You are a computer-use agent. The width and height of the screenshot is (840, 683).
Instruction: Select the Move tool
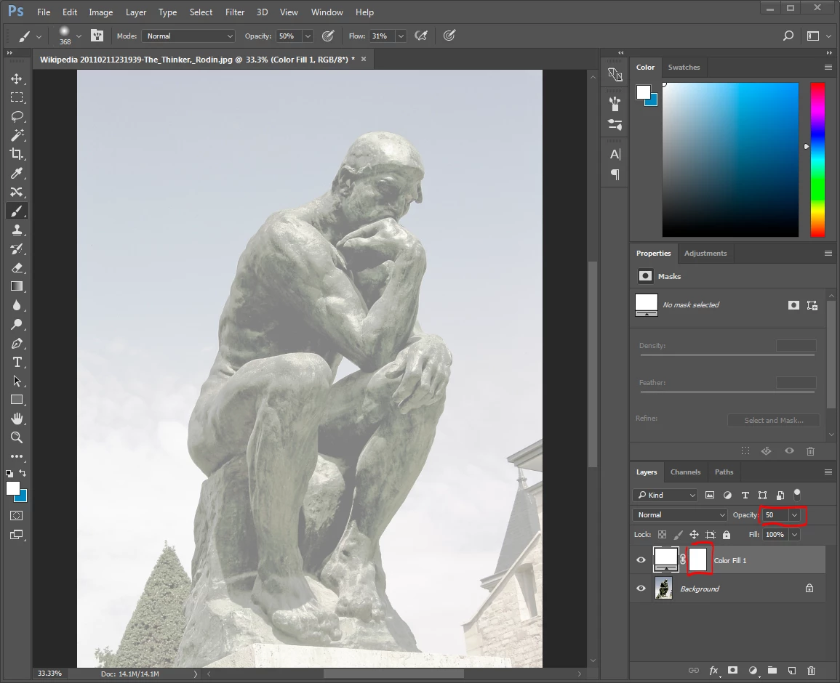(x=17, y=78)
